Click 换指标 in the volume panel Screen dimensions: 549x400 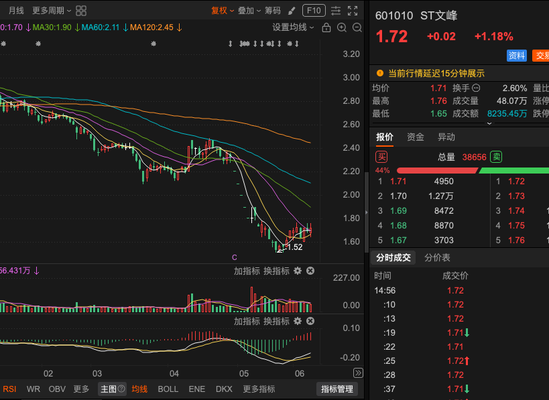(277, 271)
